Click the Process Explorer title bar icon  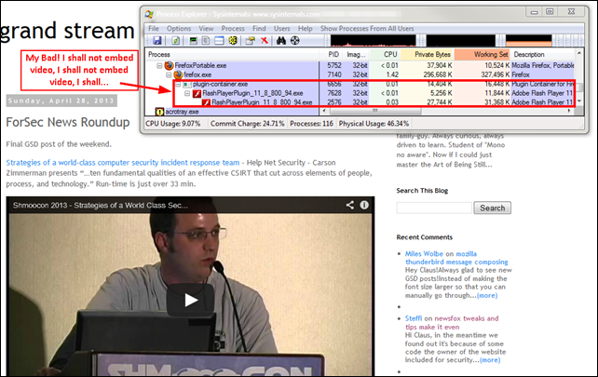[149, 15]
